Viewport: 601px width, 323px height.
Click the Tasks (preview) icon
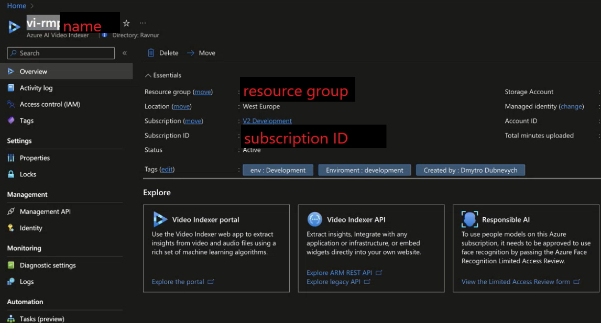11,319
